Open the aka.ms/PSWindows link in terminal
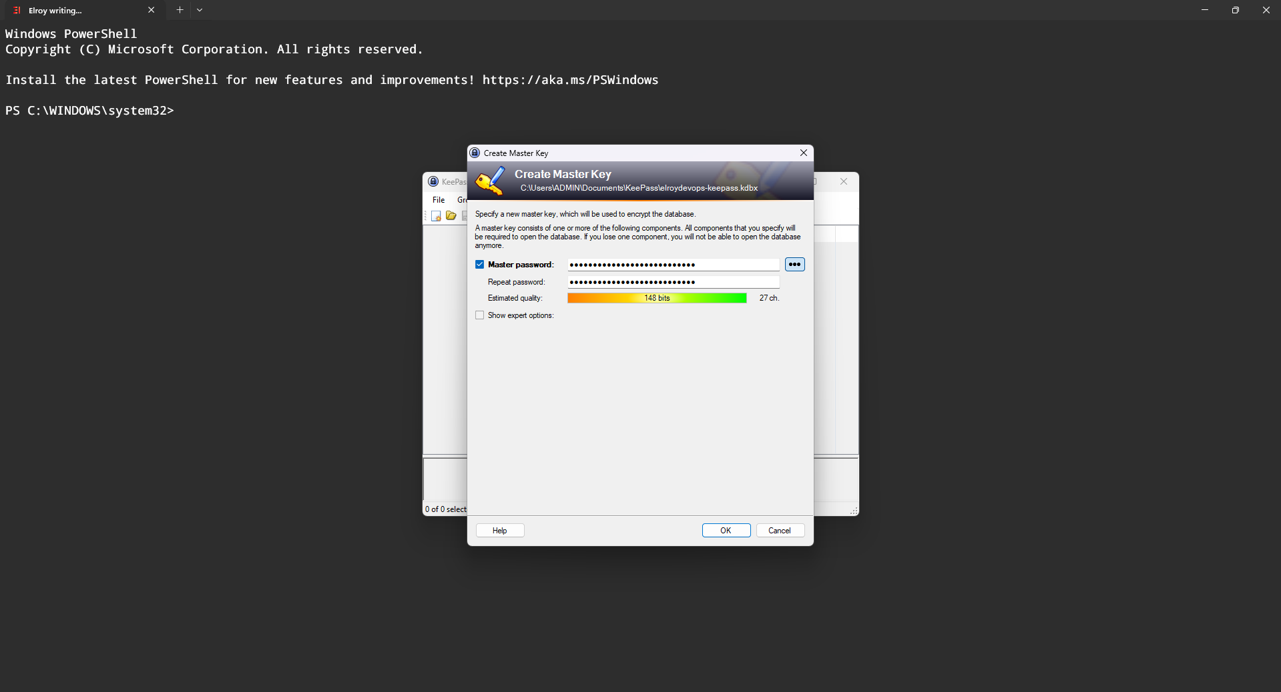 click(570, 80)
